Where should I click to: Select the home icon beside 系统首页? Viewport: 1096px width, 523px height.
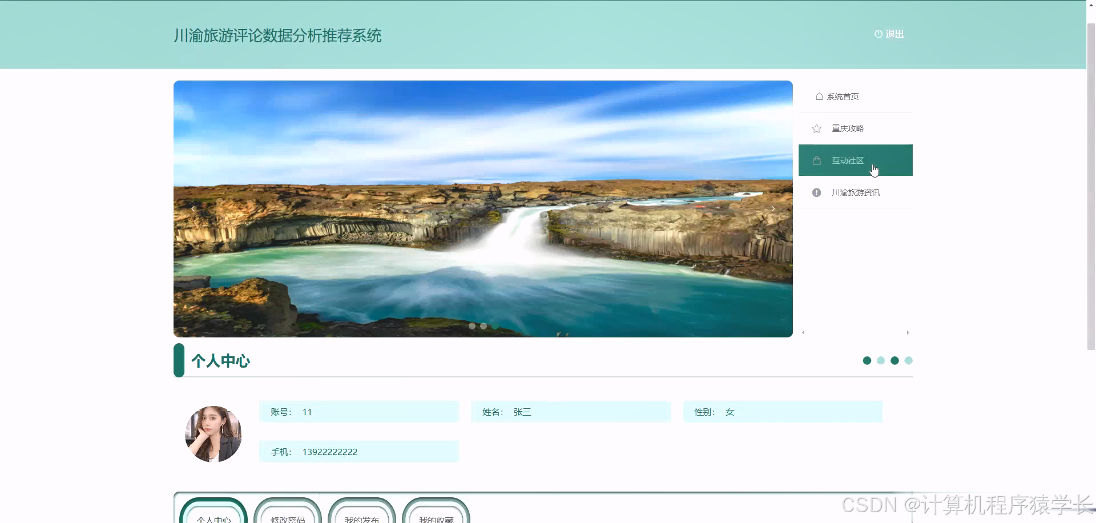(x=819, y=96)
